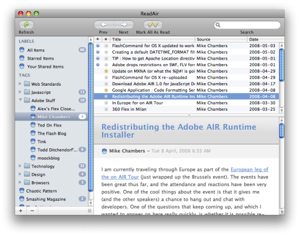Screen dimensions: 299x235
Task: Go to the next item with Next arrow
Action: (x=124, y=24)
